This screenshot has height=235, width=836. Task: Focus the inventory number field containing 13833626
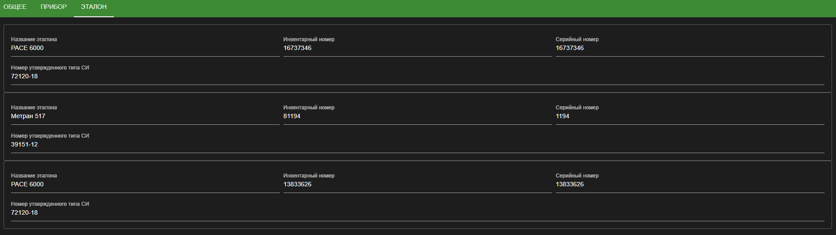click(x=417, y=184)
